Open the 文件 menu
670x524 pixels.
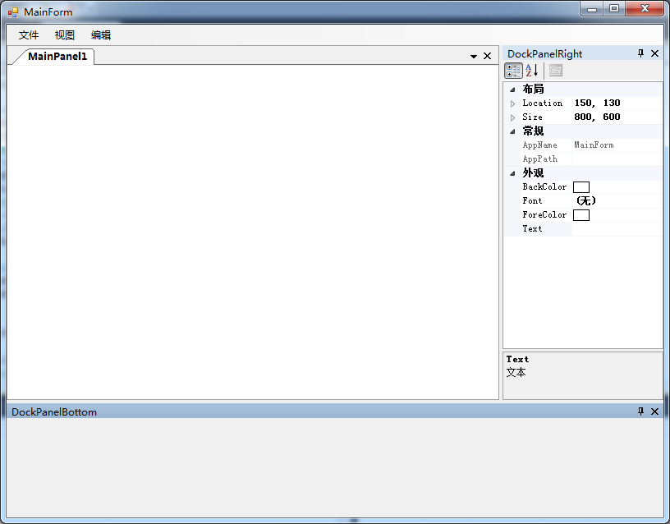click(28, 34)
